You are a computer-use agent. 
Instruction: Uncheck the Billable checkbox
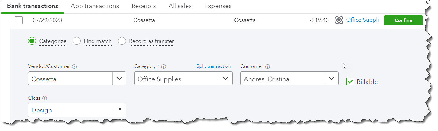[x=350, y=82]
